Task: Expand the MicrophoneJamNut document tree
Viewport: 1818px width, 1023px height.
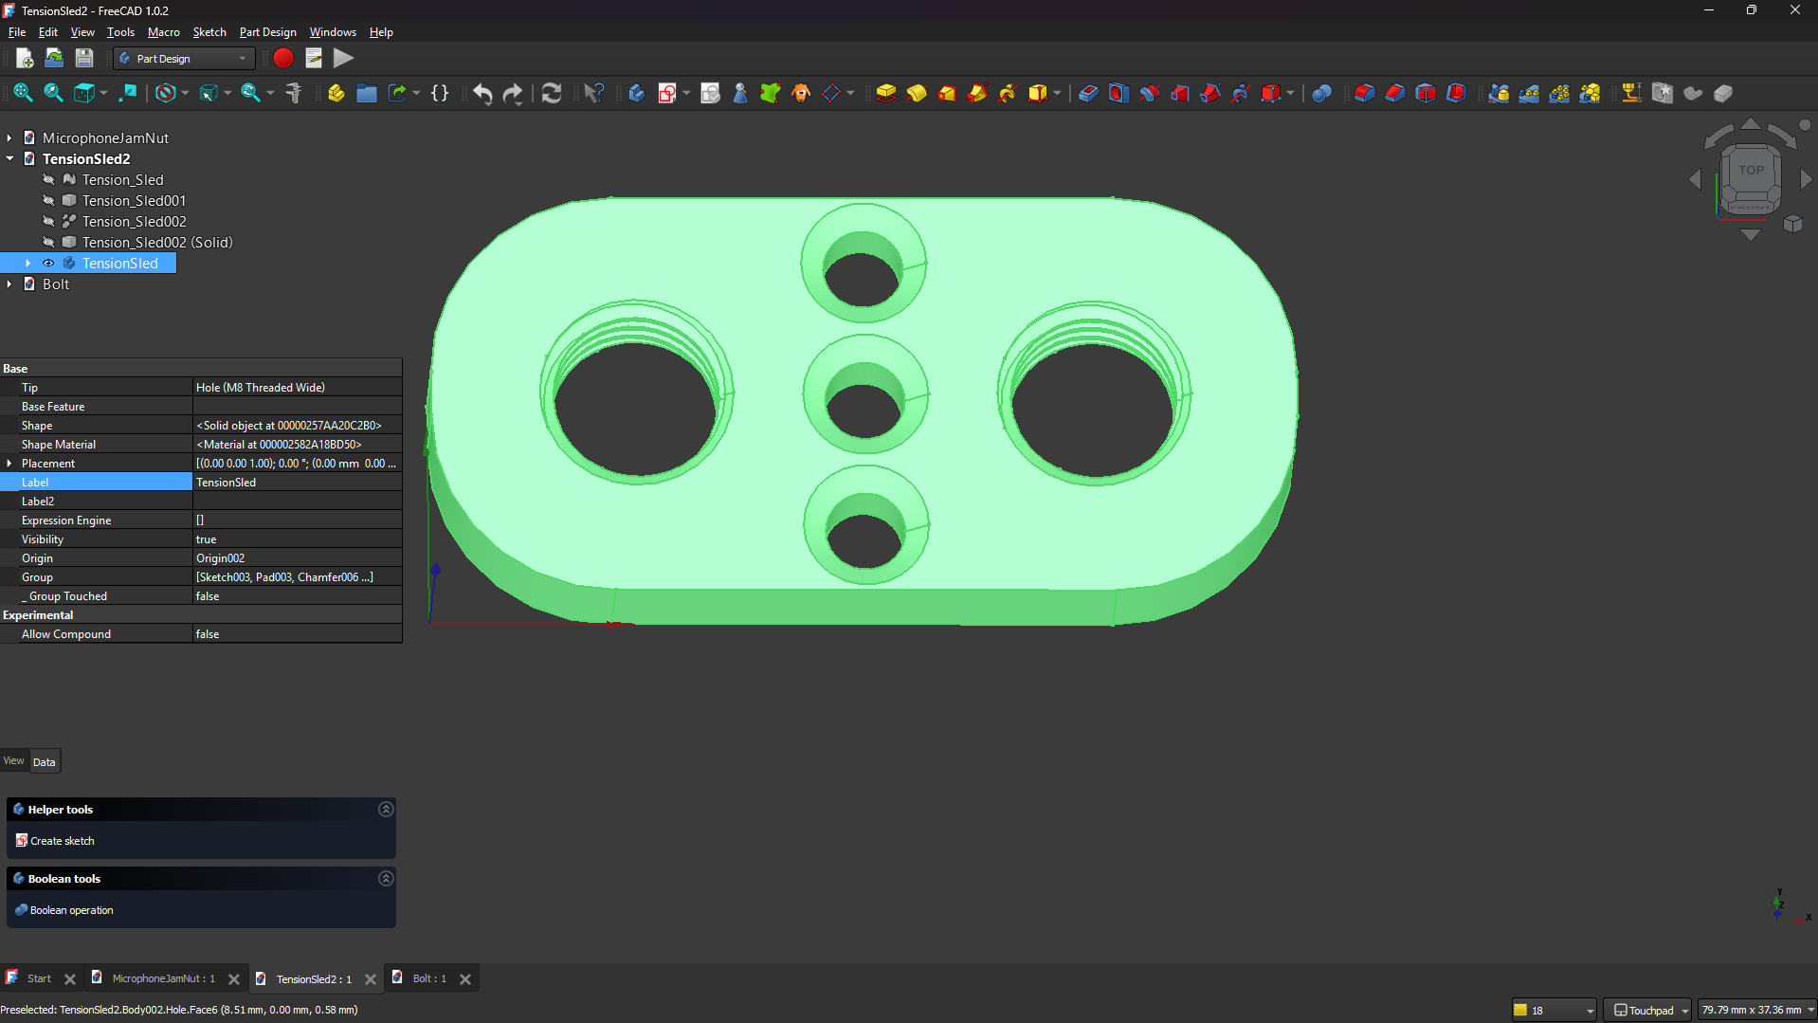Action: click(x=9, y=138)
